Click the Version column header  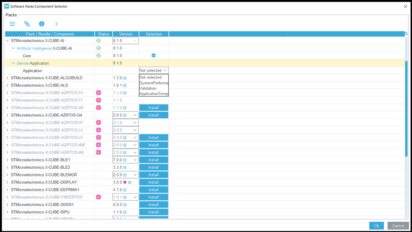[125, 34]
